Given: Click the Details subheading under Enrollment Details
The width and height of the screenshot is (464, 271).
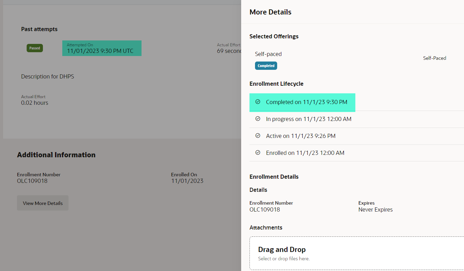Looking at the screenshot, I should (x=258, y=190).
